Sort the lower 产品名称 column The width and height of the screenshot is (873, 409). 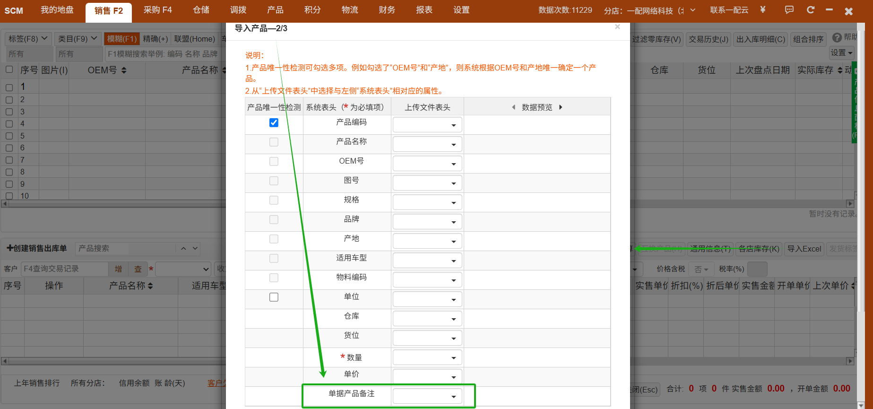tap(150, 286)
